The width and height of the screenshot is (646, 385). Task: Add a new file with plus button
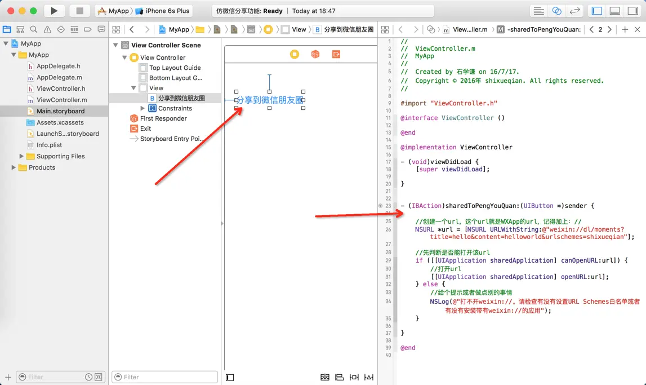(x=8, y=377)
